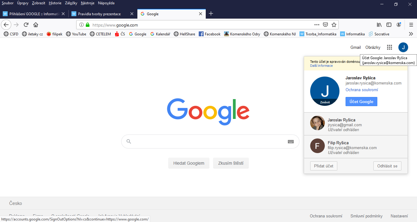Switch to Přihlášení GOOGLE tab
The image size is (417, 222).
click(34, 14)
